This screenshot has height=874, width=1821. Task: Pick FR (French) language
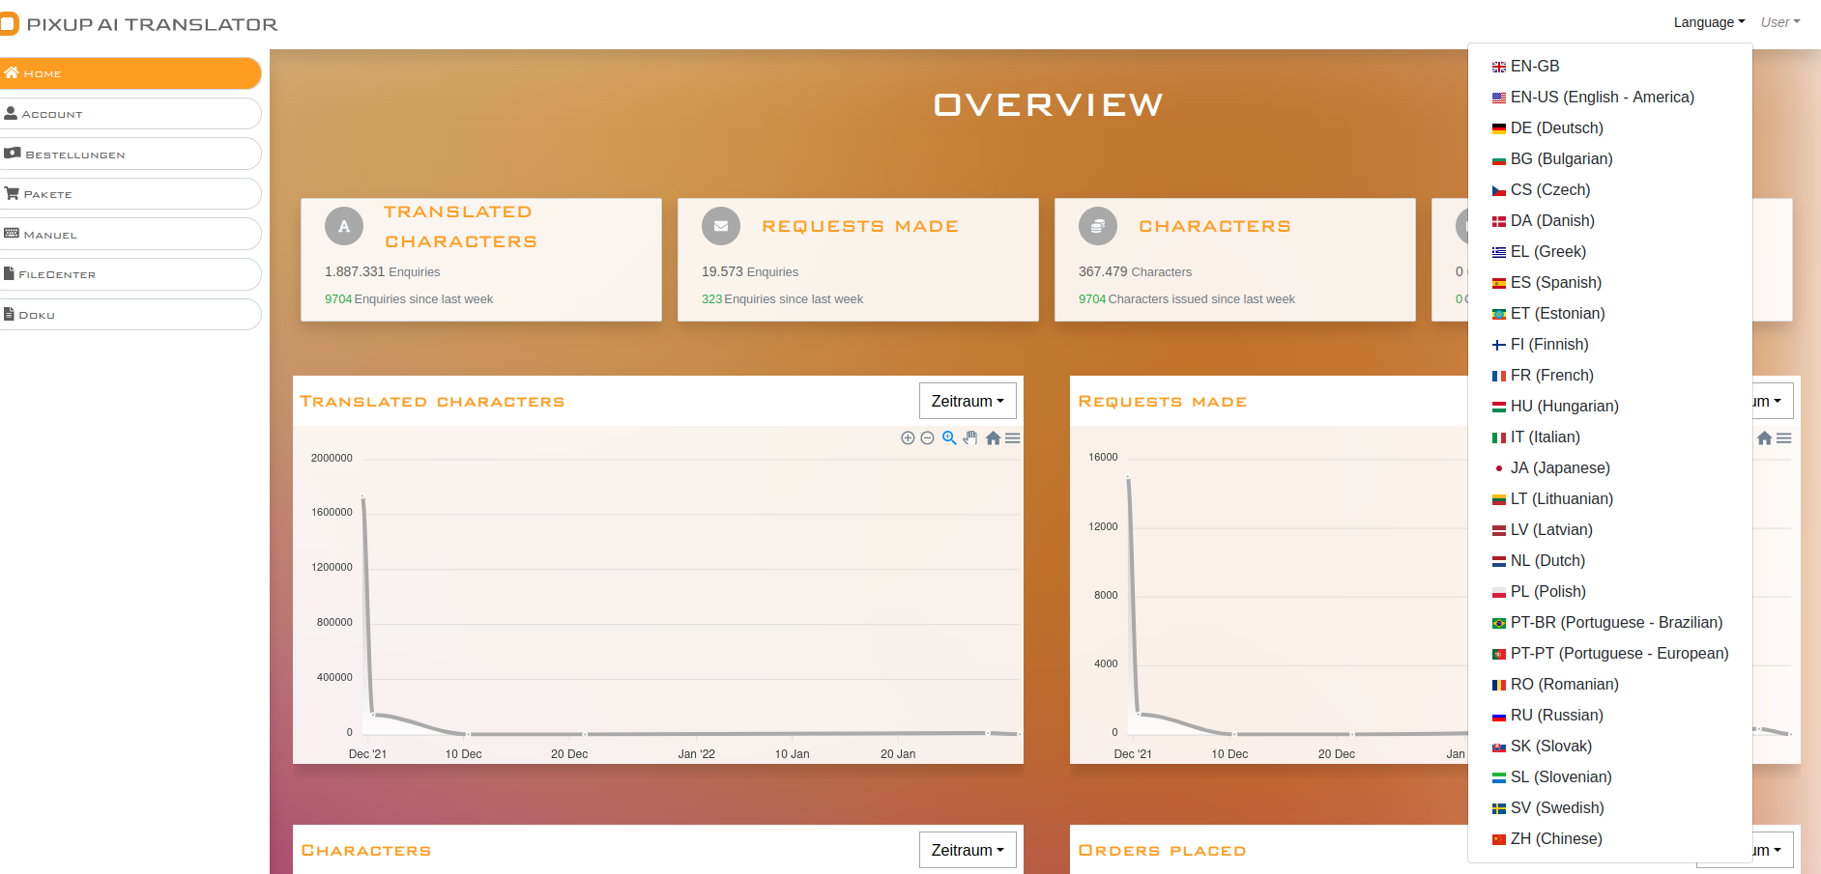pyautogui.click(x=1551, y=376)
